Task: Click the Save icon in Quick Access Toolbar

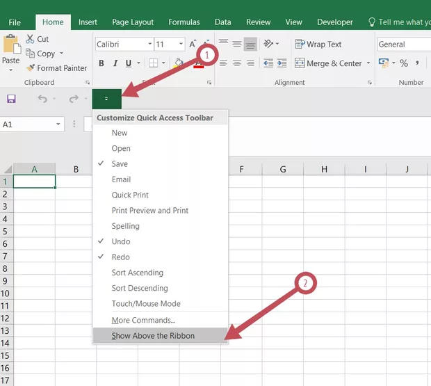Action: click(x=11, y=99)
